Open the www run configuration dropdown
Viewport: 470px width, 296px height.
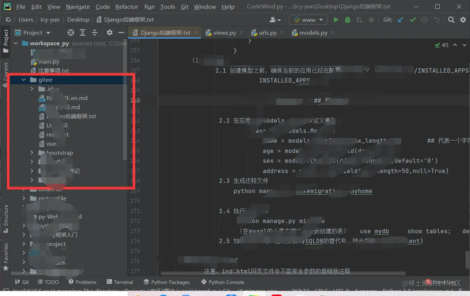308,20
